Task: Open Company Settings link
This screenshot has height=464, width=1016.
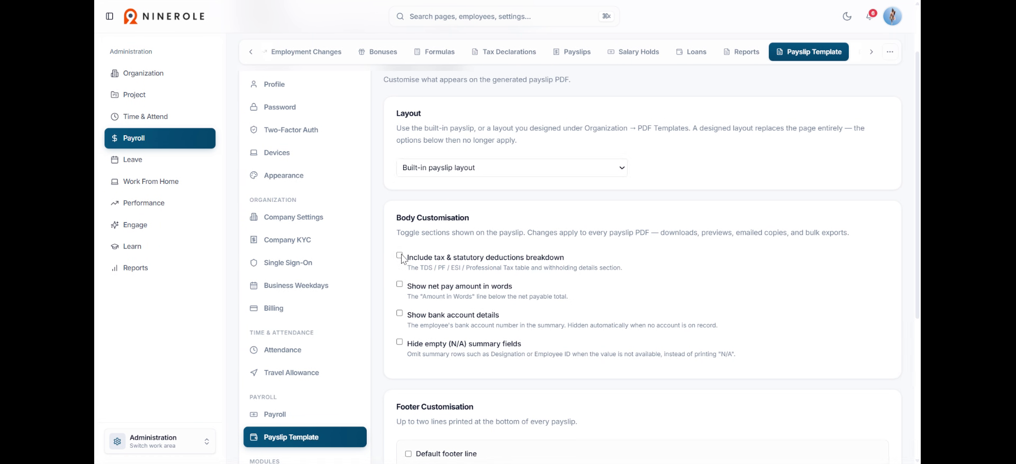Action: 305,217
